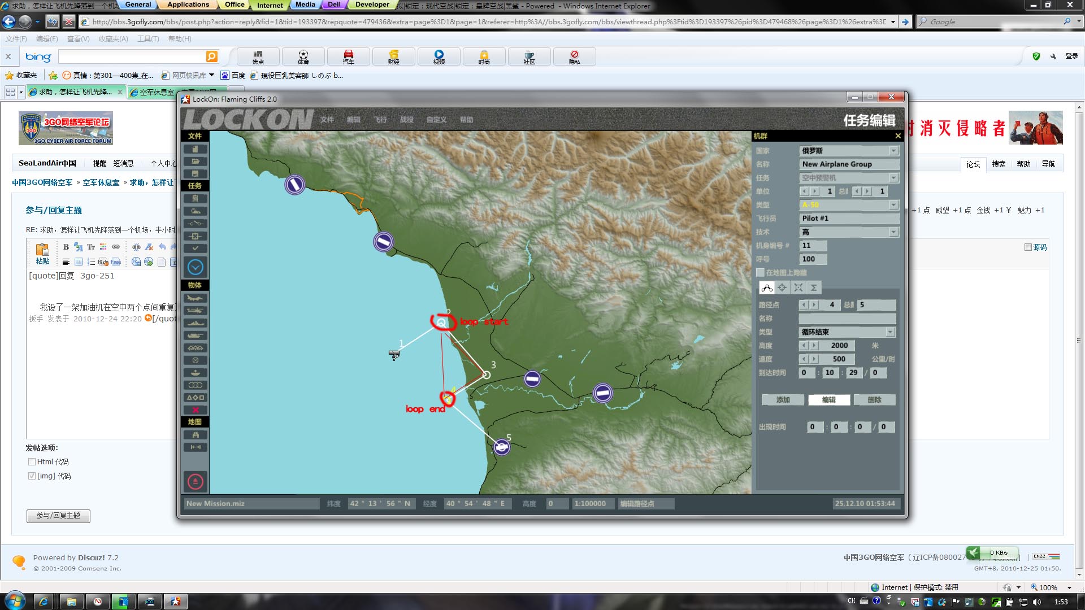1085x610 pixels.
Task: Create a new mission file in LockOn sidebar
Action: [195, 150]
